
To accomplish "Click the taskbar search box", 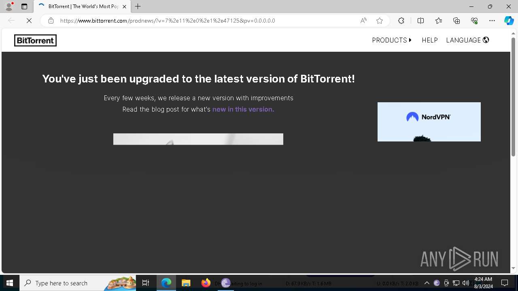I will pyautogui.click(x=79, y=283).
